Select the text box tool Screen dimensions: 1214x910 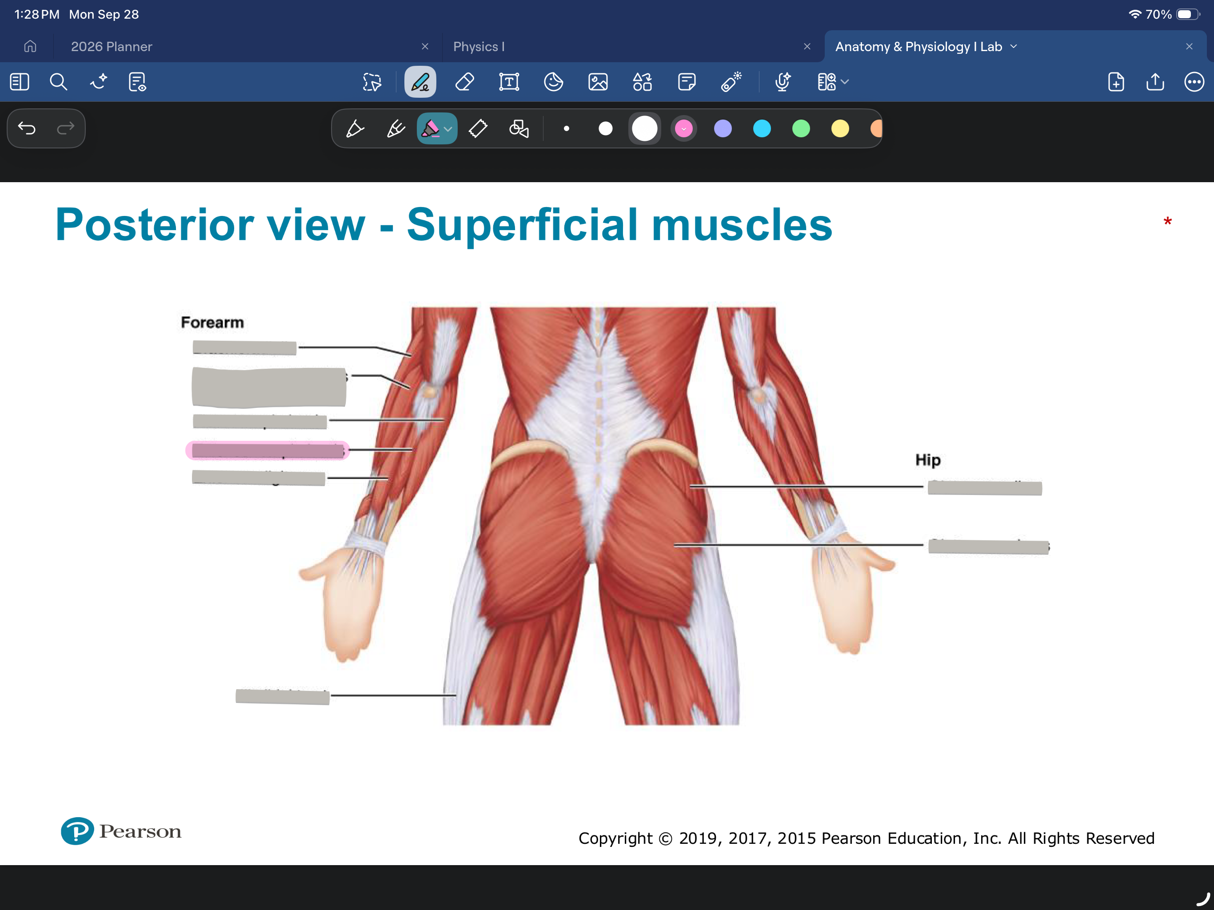[509, 82]
